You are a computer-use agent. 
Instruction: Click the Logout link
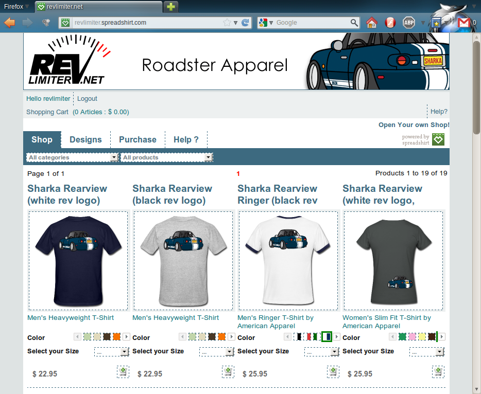tap(87, 99)
